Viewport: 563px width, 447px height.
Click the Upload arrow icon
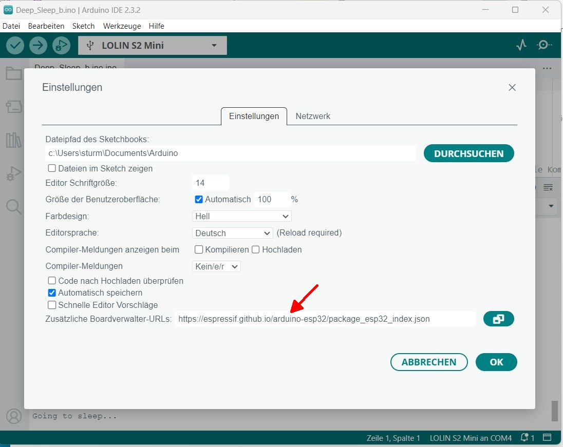point(38,46)
